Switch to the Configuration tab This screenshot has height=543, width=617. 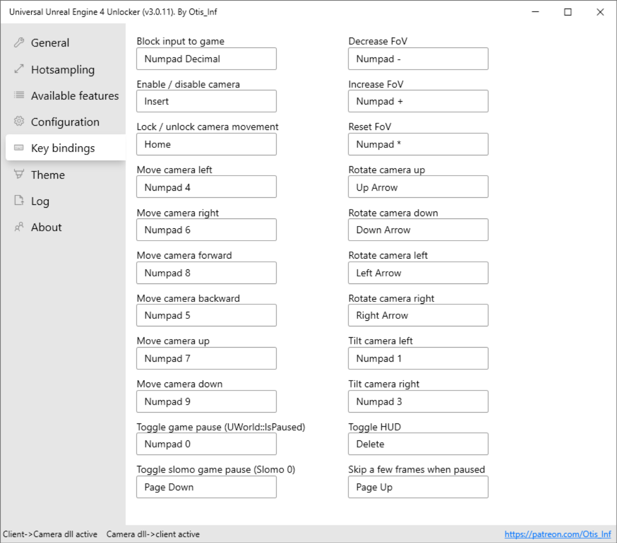[65, 122]
